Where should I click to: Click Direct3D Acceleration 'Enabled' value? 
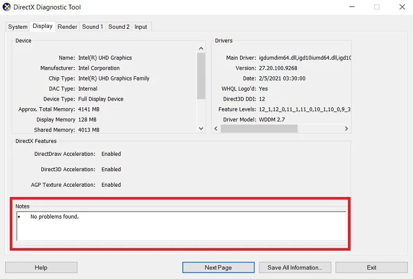click(111, 169)
